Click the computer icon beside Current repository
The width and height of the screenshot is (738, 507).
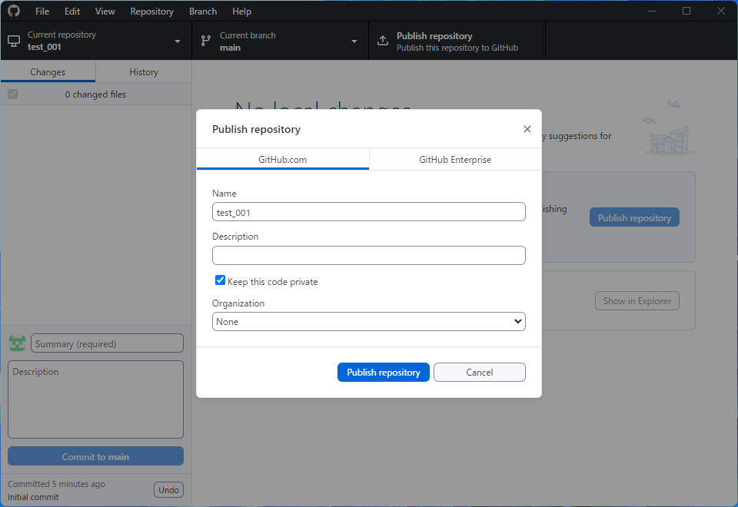pyautogui.click(x=12, y=40)
